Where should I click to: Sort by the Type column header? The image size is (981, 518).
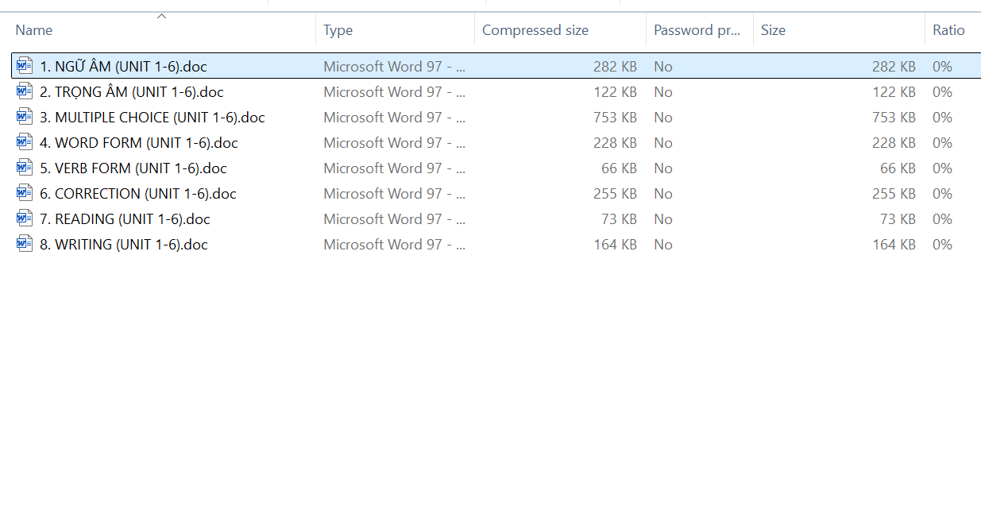[x=338, y=30]
